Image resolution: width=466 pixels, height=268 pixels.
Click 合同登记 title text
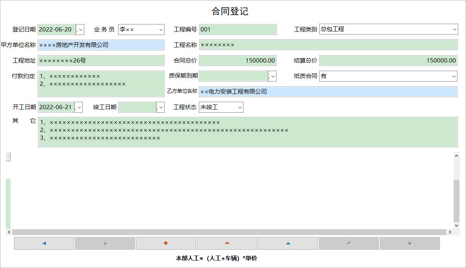(230, 11)
